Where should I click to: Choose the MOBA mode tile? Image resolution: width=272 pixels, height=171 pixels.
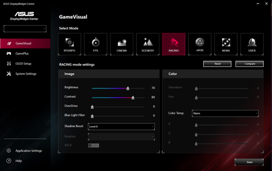(x=226, y=44)
